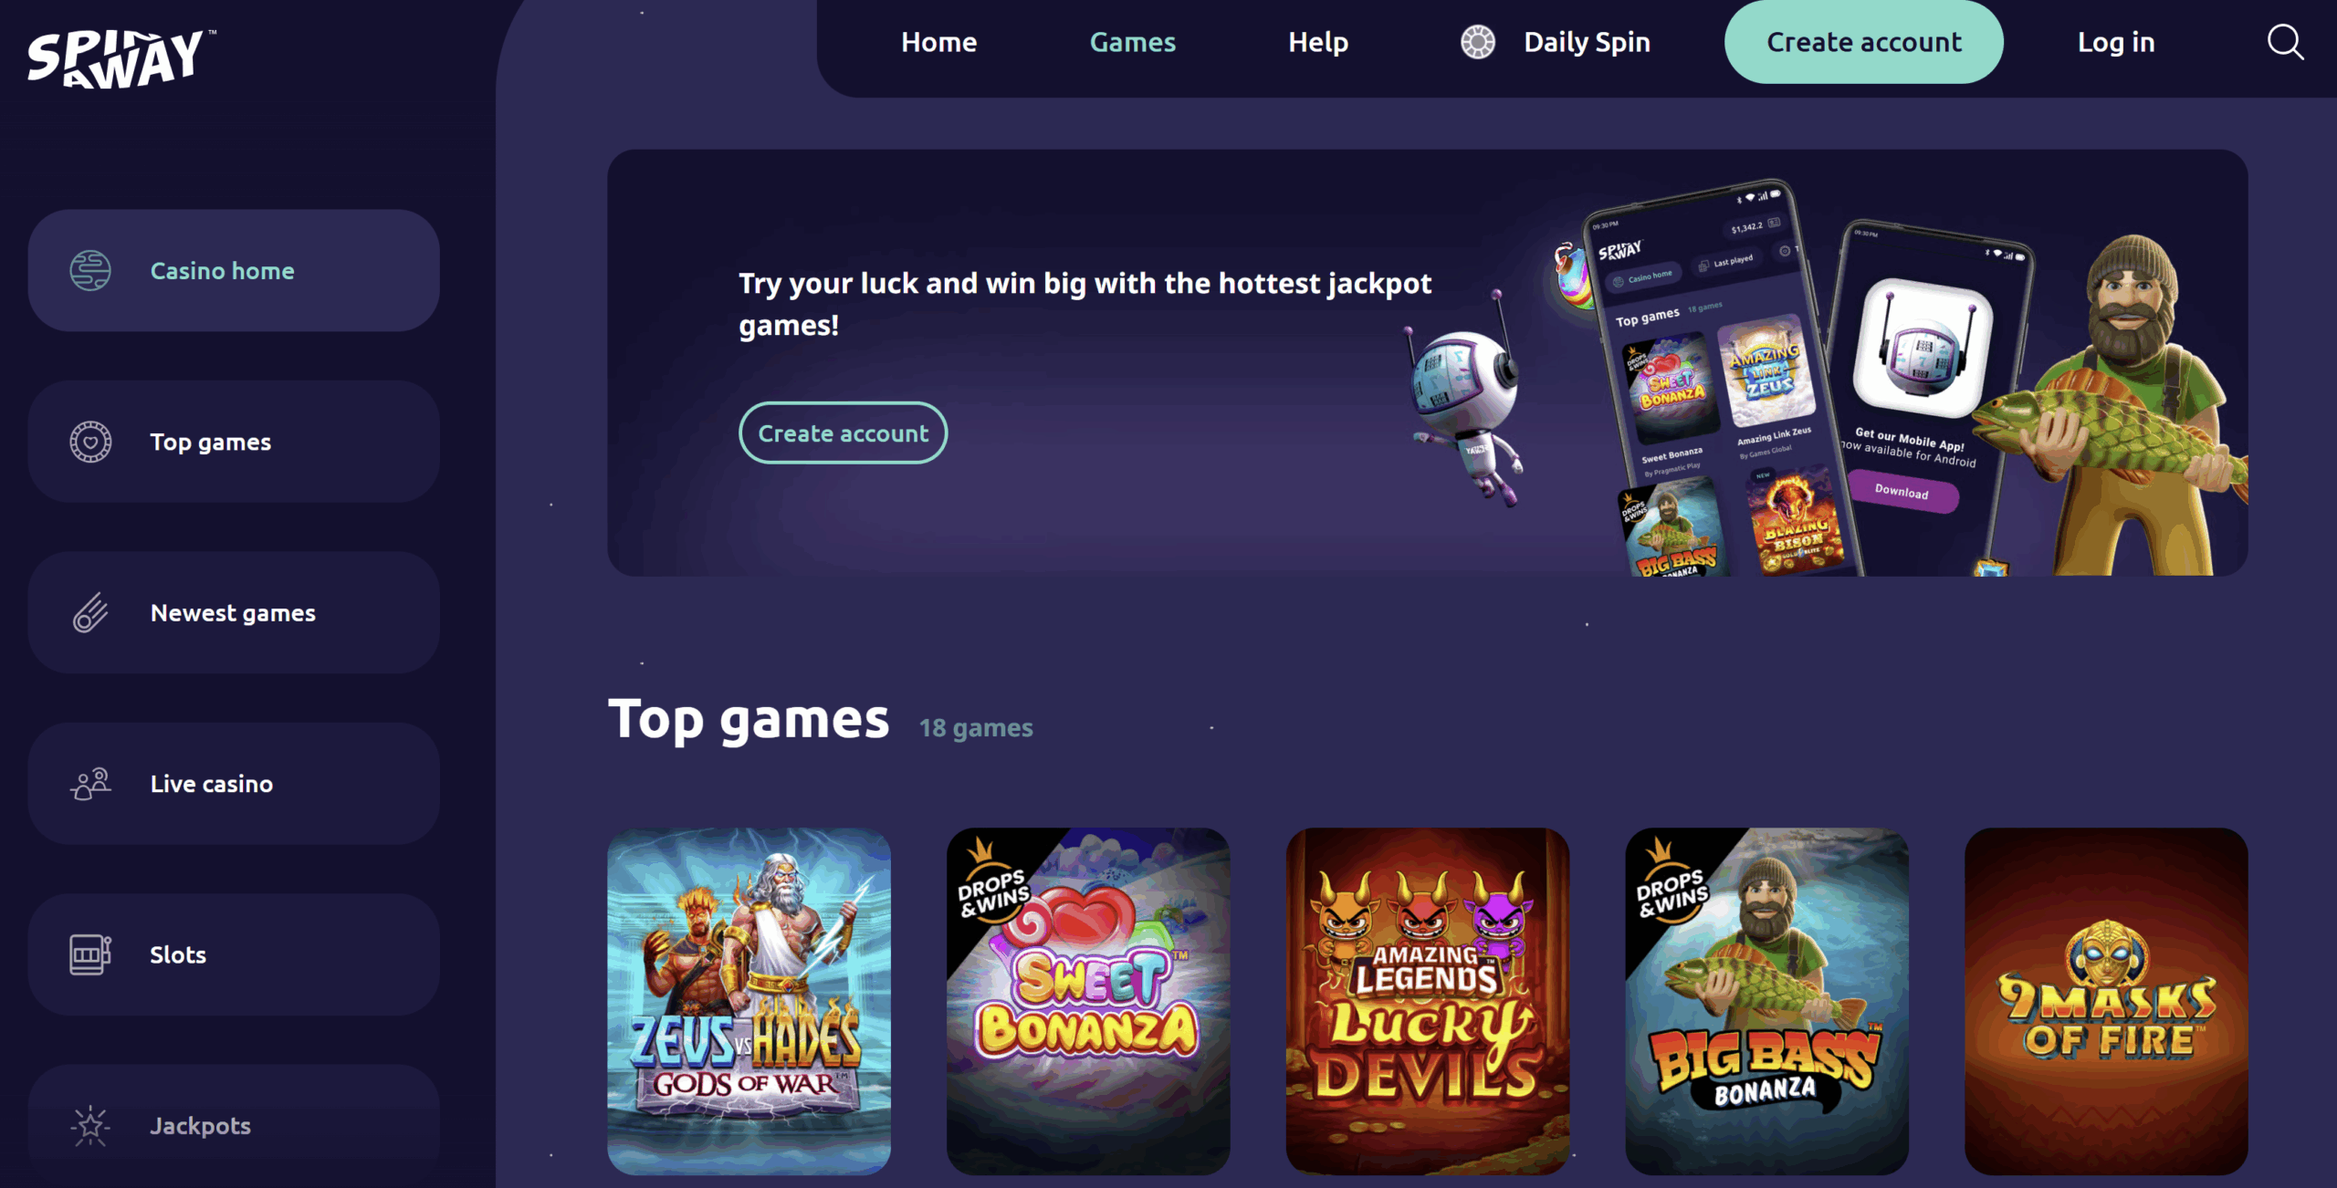This screenshot has height=1188, width=2337.
Task: Launch the Sweet Bonanza game tile
Action: coord(1088,1001)
